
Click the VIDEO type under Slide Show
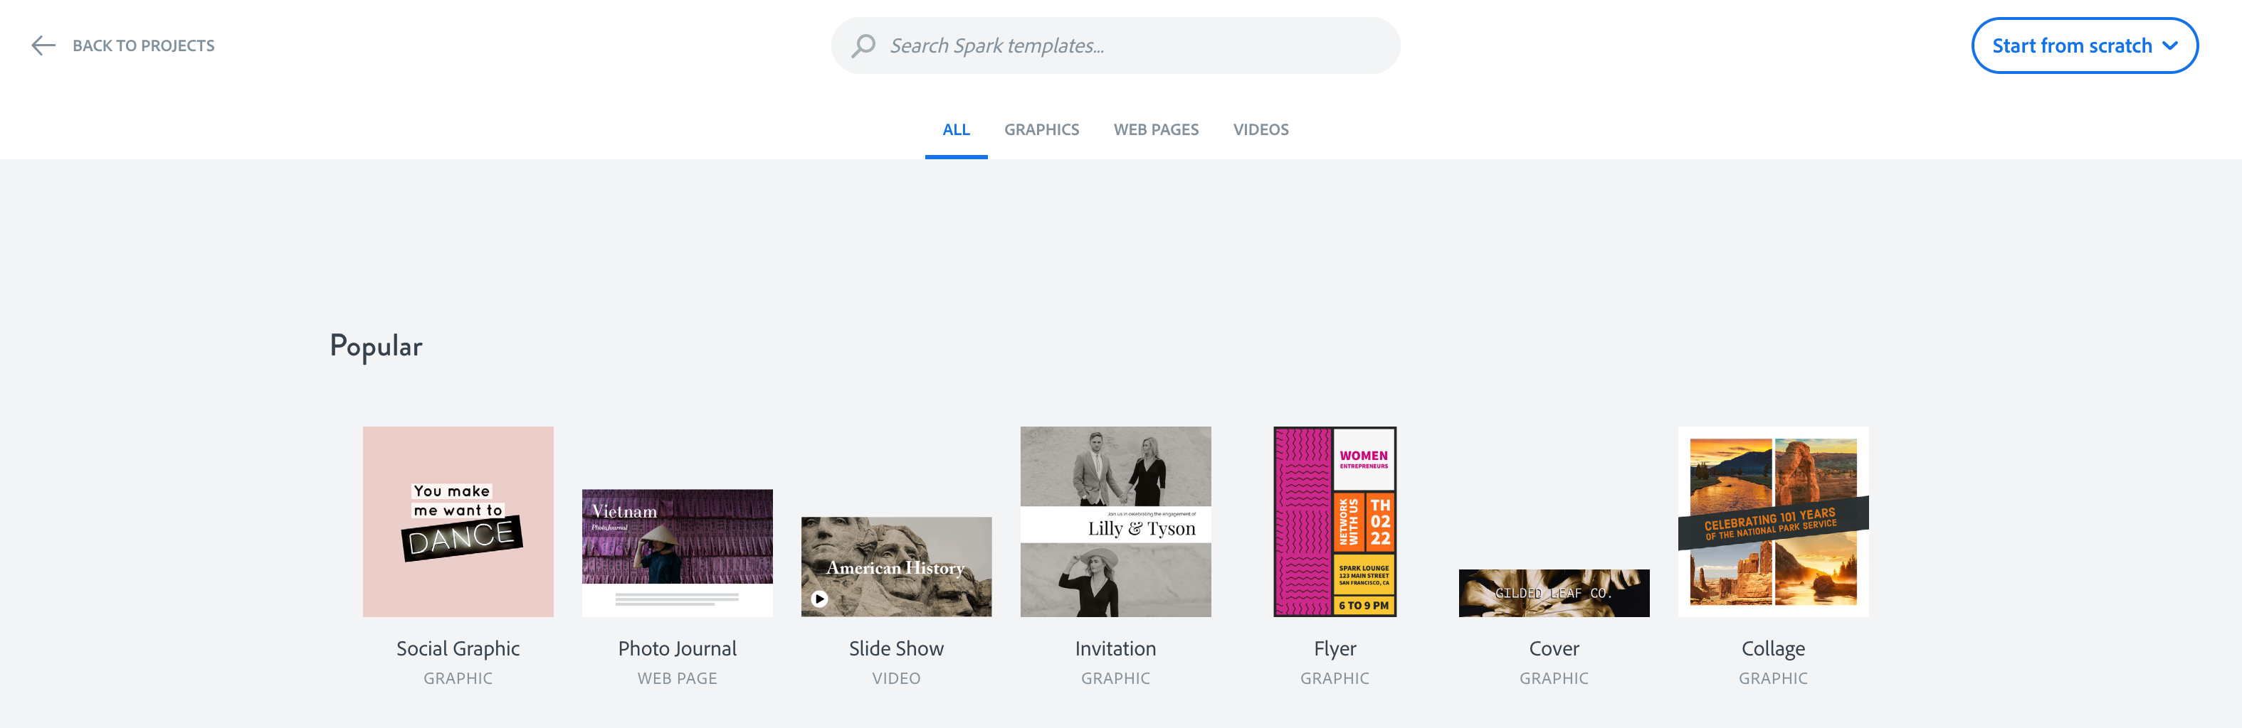coord(897,678)
